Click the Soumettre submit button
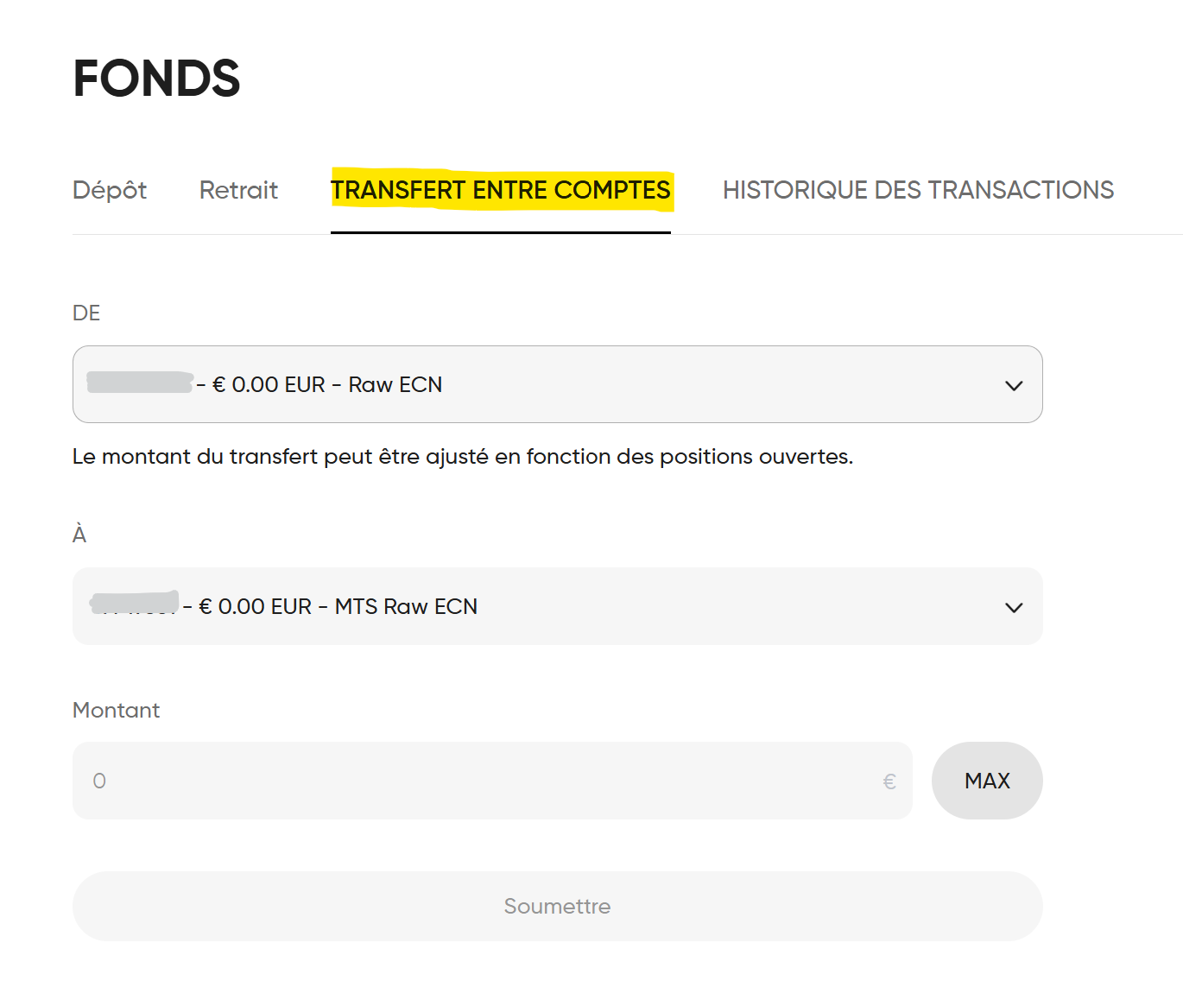 coord(558,906)
